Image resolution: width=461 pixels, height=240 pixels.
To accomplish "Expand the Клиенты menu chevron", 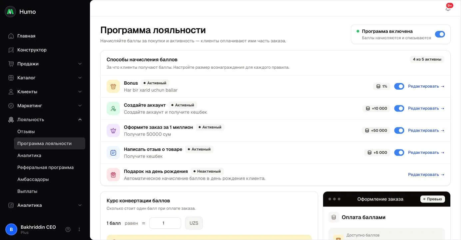I will click(x=80, y=92).
